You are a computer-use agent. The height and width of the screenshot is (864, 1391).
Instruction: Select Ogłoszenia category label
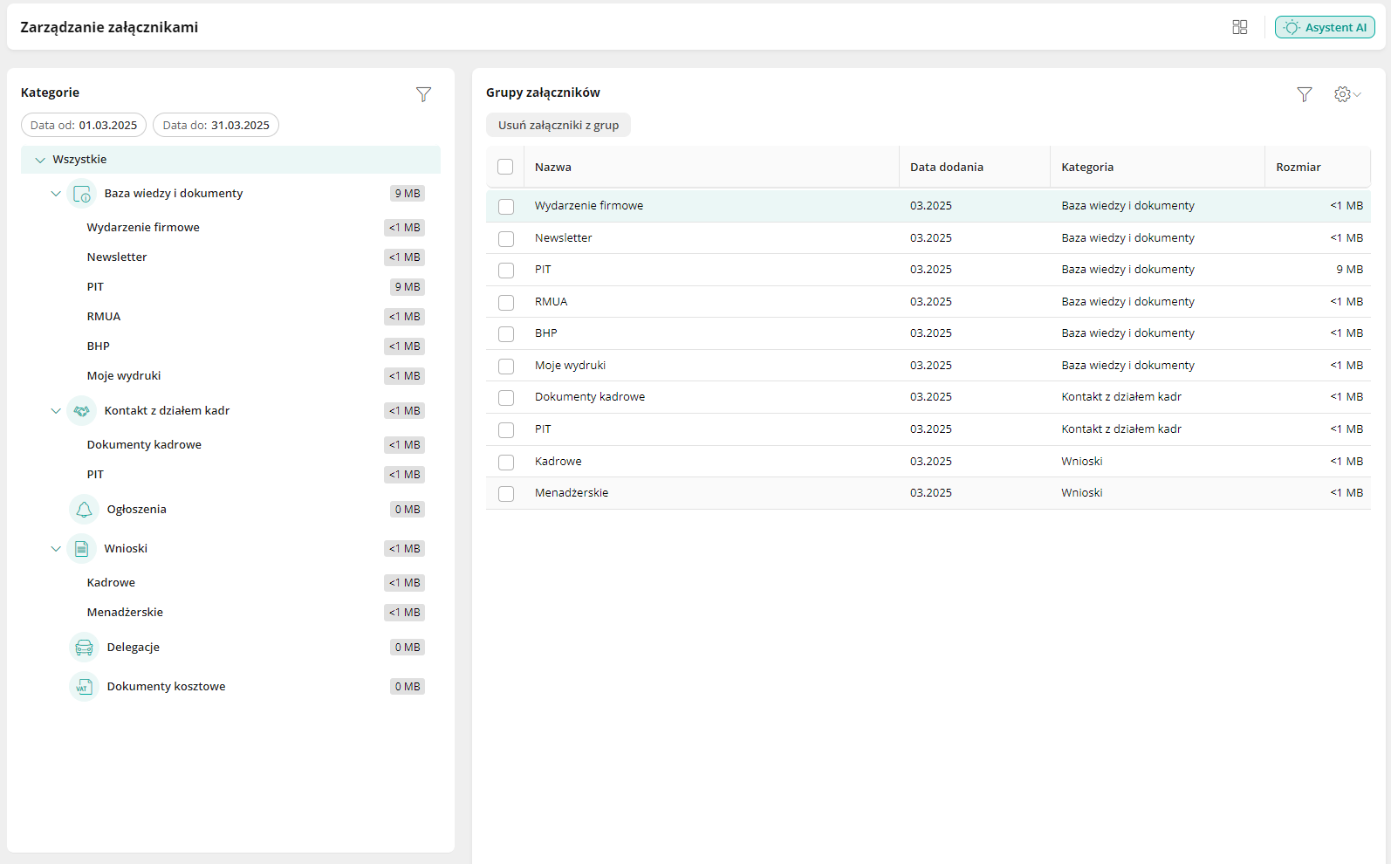137,510
